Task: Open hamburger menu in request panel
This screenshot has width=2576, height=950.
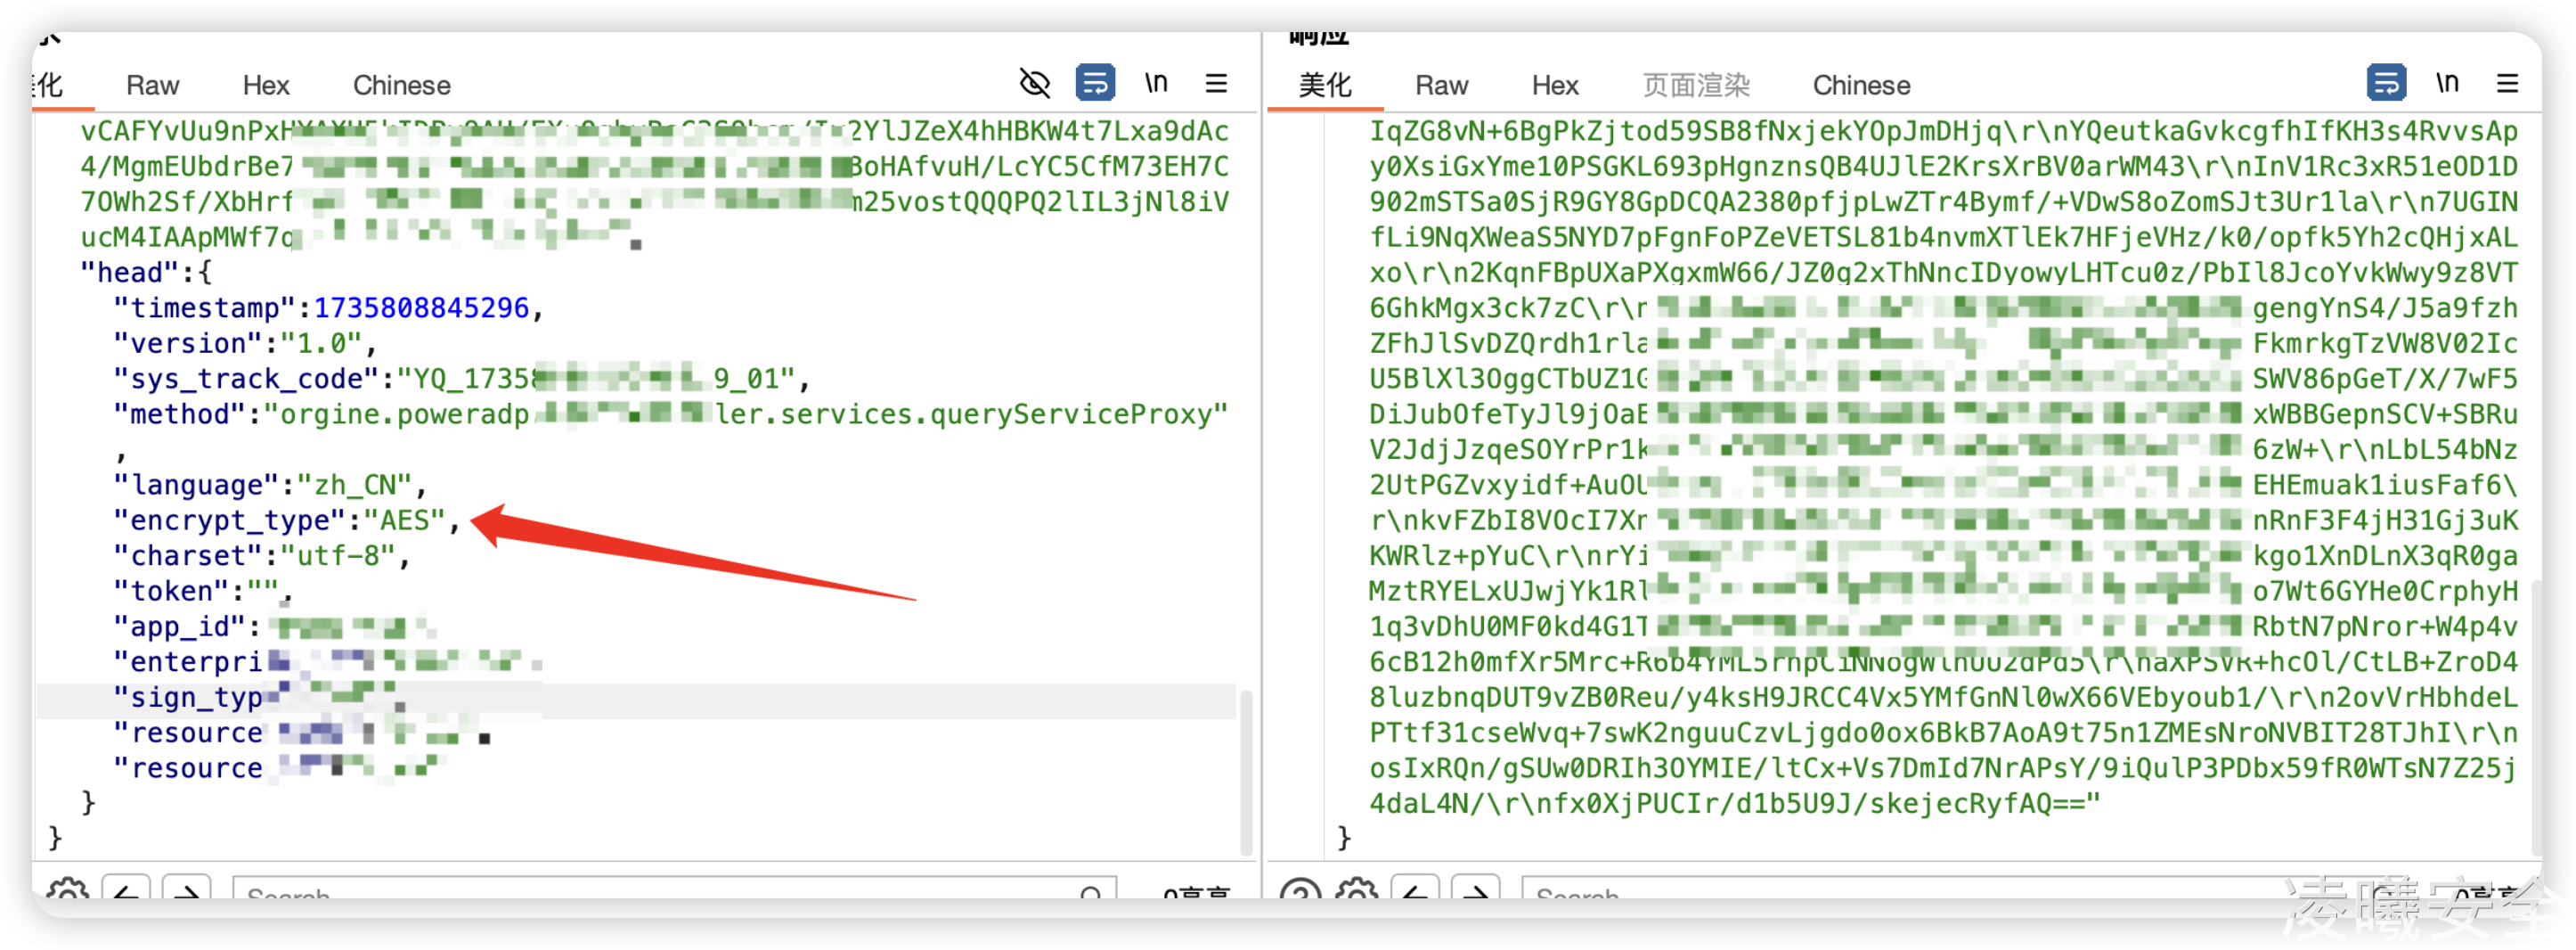Action: click(1216, 83)
